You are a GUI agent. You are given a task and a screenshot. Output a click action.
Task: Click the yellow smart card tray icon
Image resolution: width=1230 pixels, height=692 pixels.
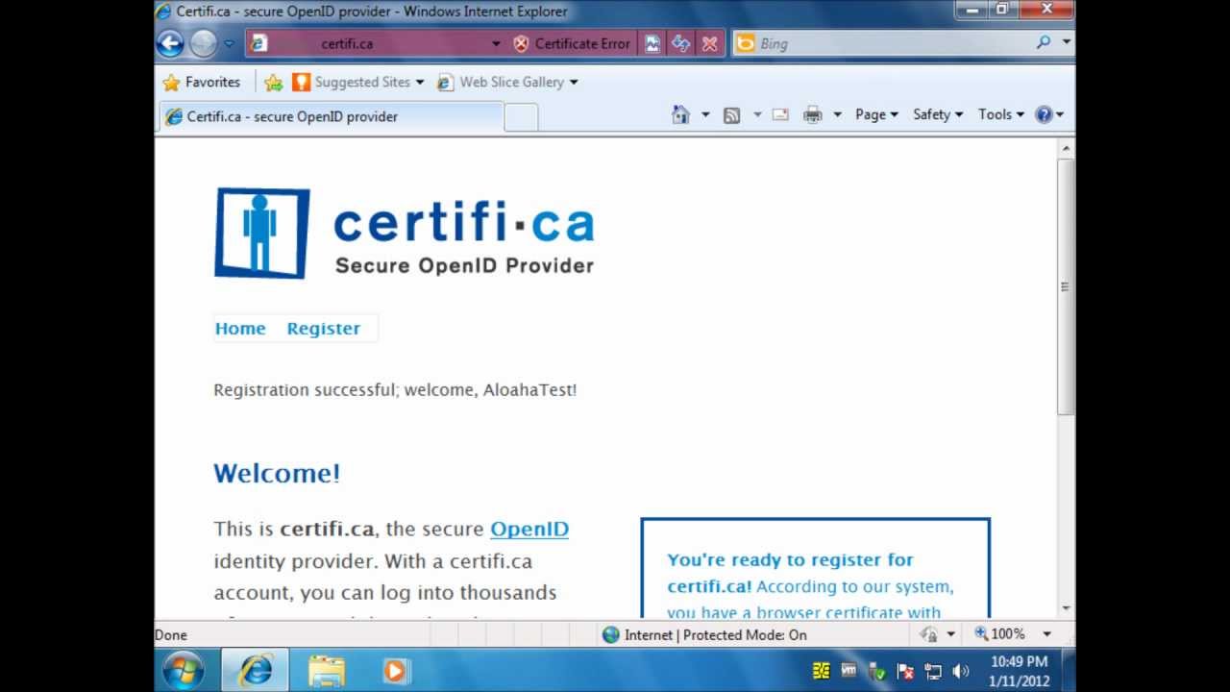tap(821, 671)
